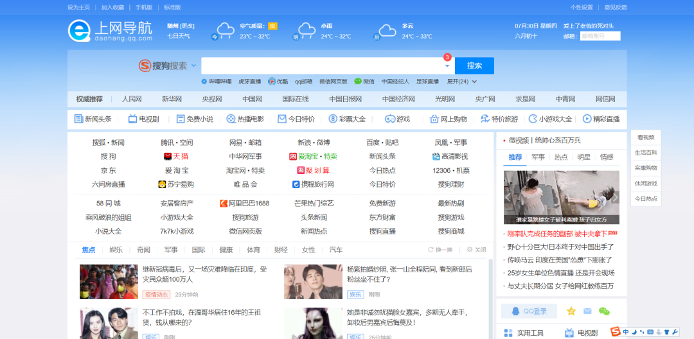Open the 京东 link
694x339 pixels.
(109, 171)
